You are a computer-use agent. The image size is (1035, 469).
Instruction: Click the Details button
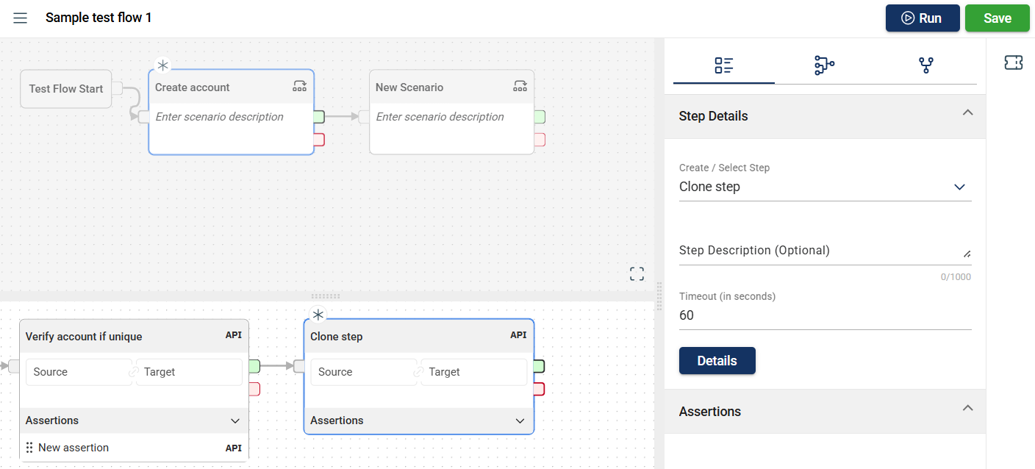(717, 361)
